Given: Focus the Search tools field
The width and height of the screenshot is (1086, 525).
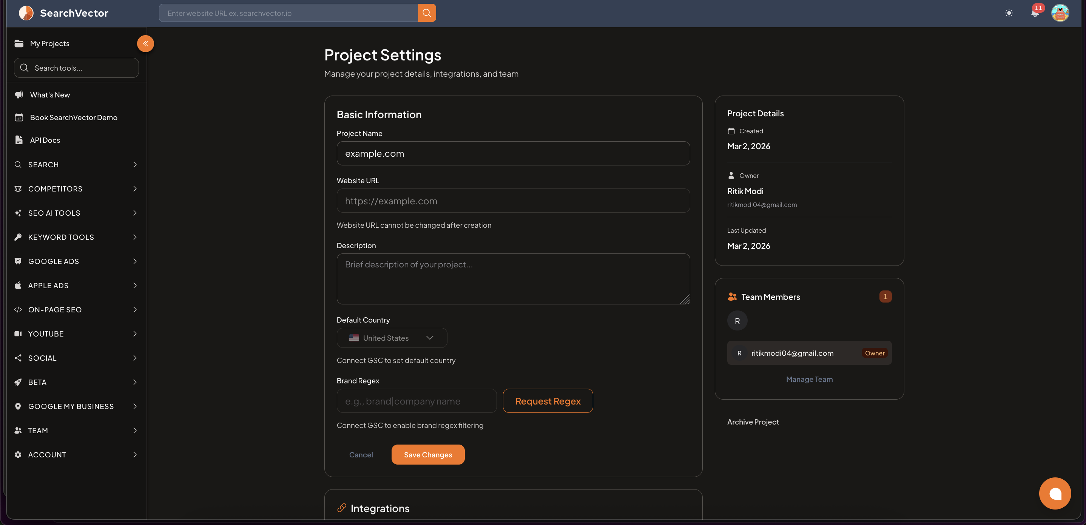Looking at the screenshot, I should tap(76, 68).
